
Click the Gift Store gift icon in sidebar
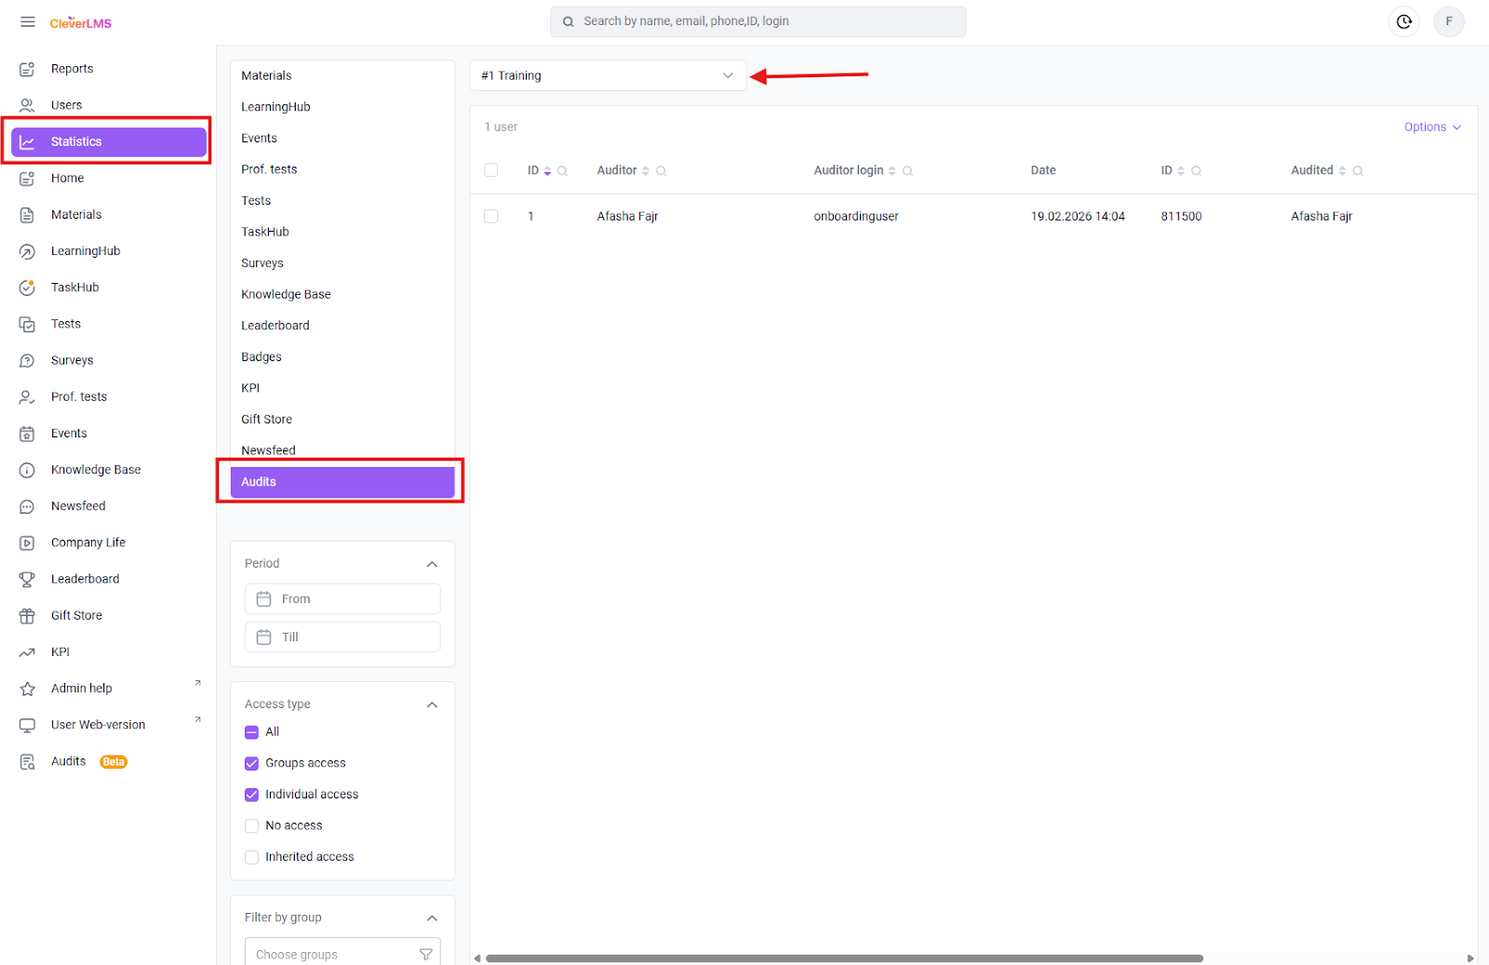tap(27, 616)
